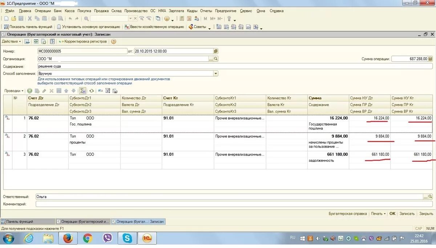Open Бухгалтерская справка
The height and width of the screenshot is (248, 436).
[x=348, y=214]
